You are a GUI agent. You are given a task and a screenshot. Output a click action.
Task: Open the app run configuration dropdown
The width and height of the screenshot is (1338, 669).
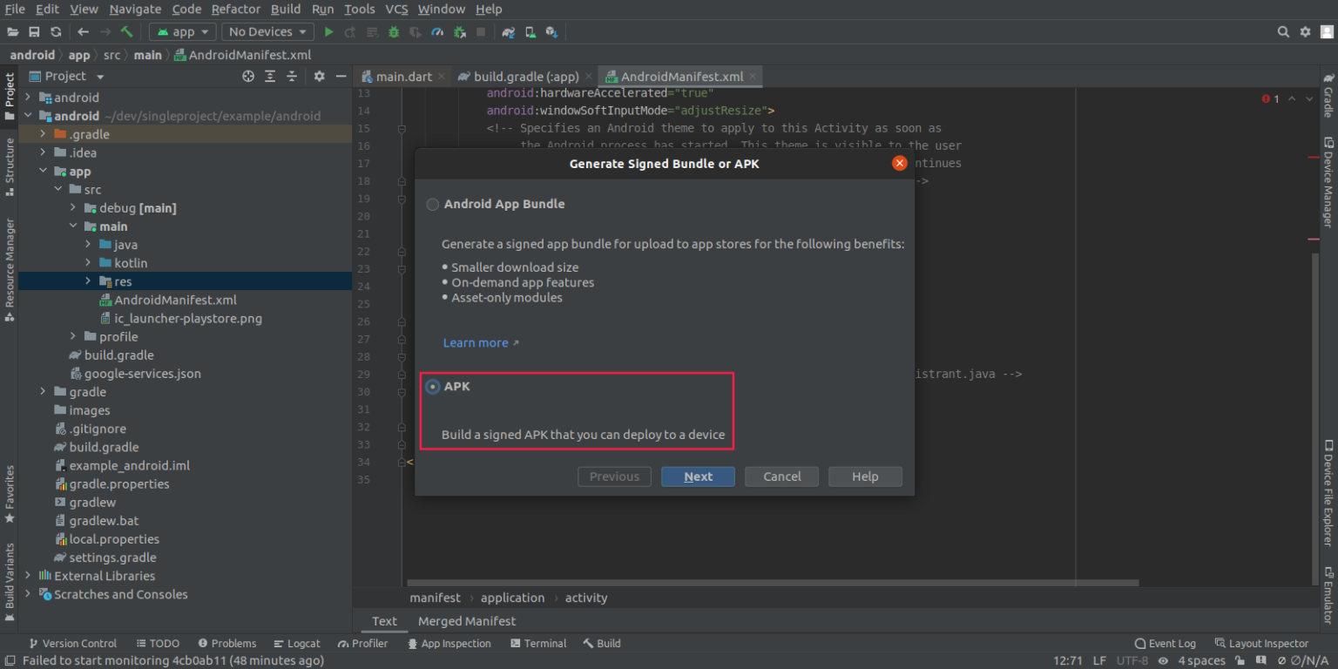pos(183,32)
